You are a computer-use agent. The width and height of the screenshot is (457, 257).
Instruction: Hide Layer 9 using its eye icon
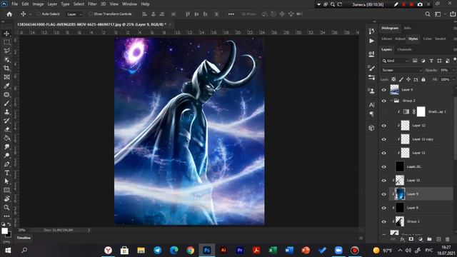coord(384,194)
